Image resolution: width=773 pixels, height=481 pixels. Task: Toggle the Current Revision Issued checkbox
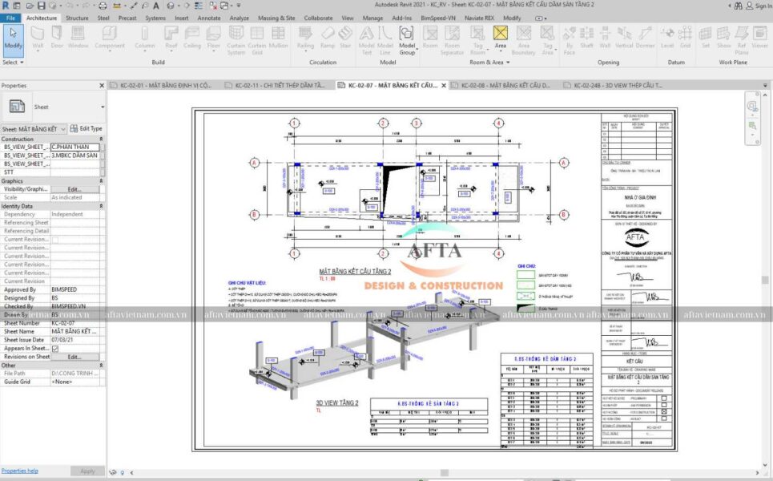55,239
